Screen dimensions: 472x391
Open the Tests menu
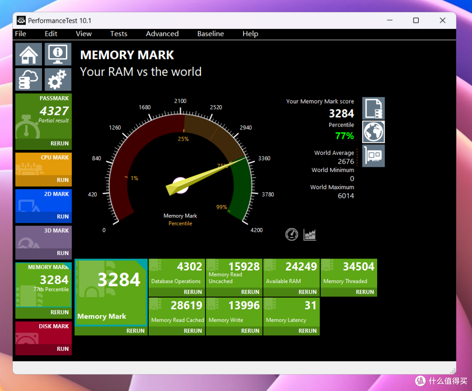(118, 34)
